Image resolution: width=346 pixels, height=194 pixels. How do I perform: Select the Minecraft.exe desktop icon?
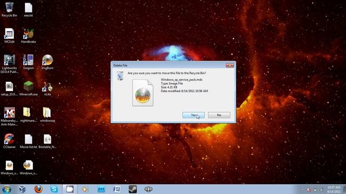click(28, 88)
